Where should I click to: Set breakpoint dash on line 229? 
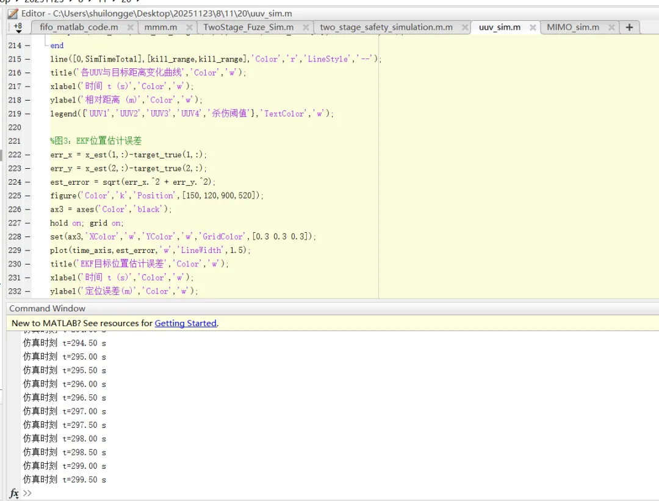(27, 250)
